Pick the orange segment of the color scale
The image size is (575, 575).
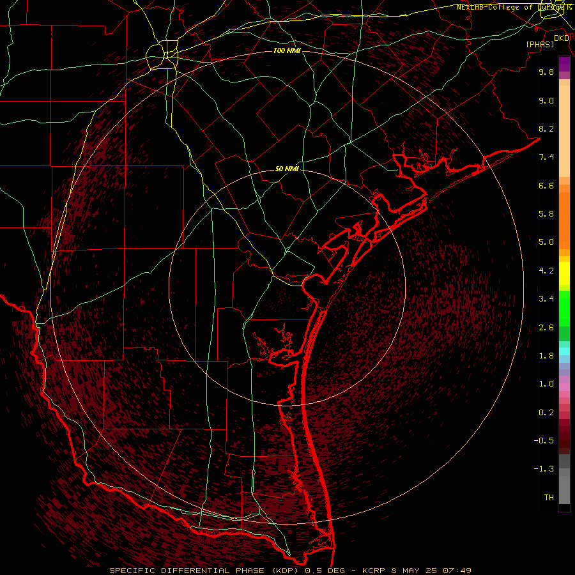point(564,221)
